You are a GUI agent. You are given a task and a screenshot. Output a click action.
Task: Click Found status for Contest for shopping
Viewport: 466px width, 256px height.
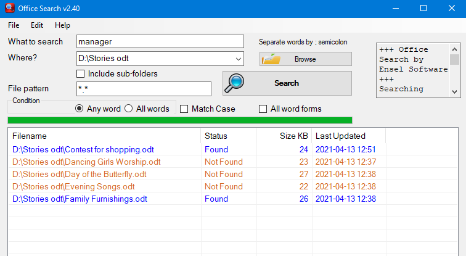point(216,149)
